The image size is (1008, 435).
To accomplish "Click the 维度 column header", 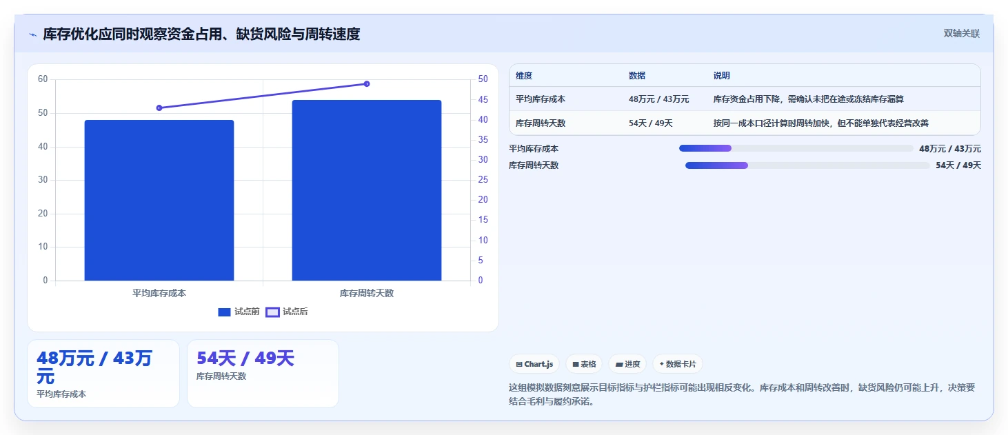I will (524, 76).
